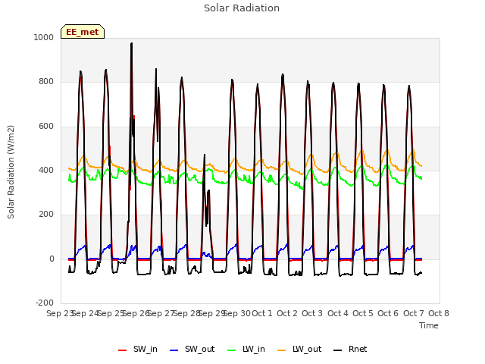Click the 400 y-axis tick label
This screenshot has width=485, height=364.
pos(46,170)
